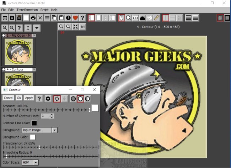Open the Script menu

44,10
